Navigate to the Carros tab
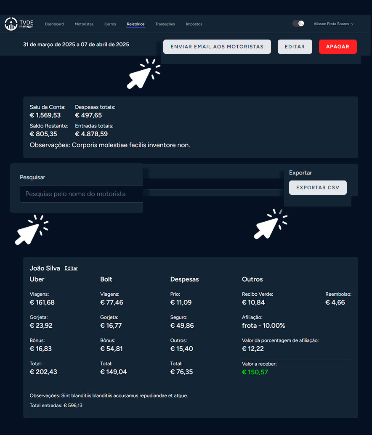The height and width of the screenshot is (435, 372). [x=110, y=24]
